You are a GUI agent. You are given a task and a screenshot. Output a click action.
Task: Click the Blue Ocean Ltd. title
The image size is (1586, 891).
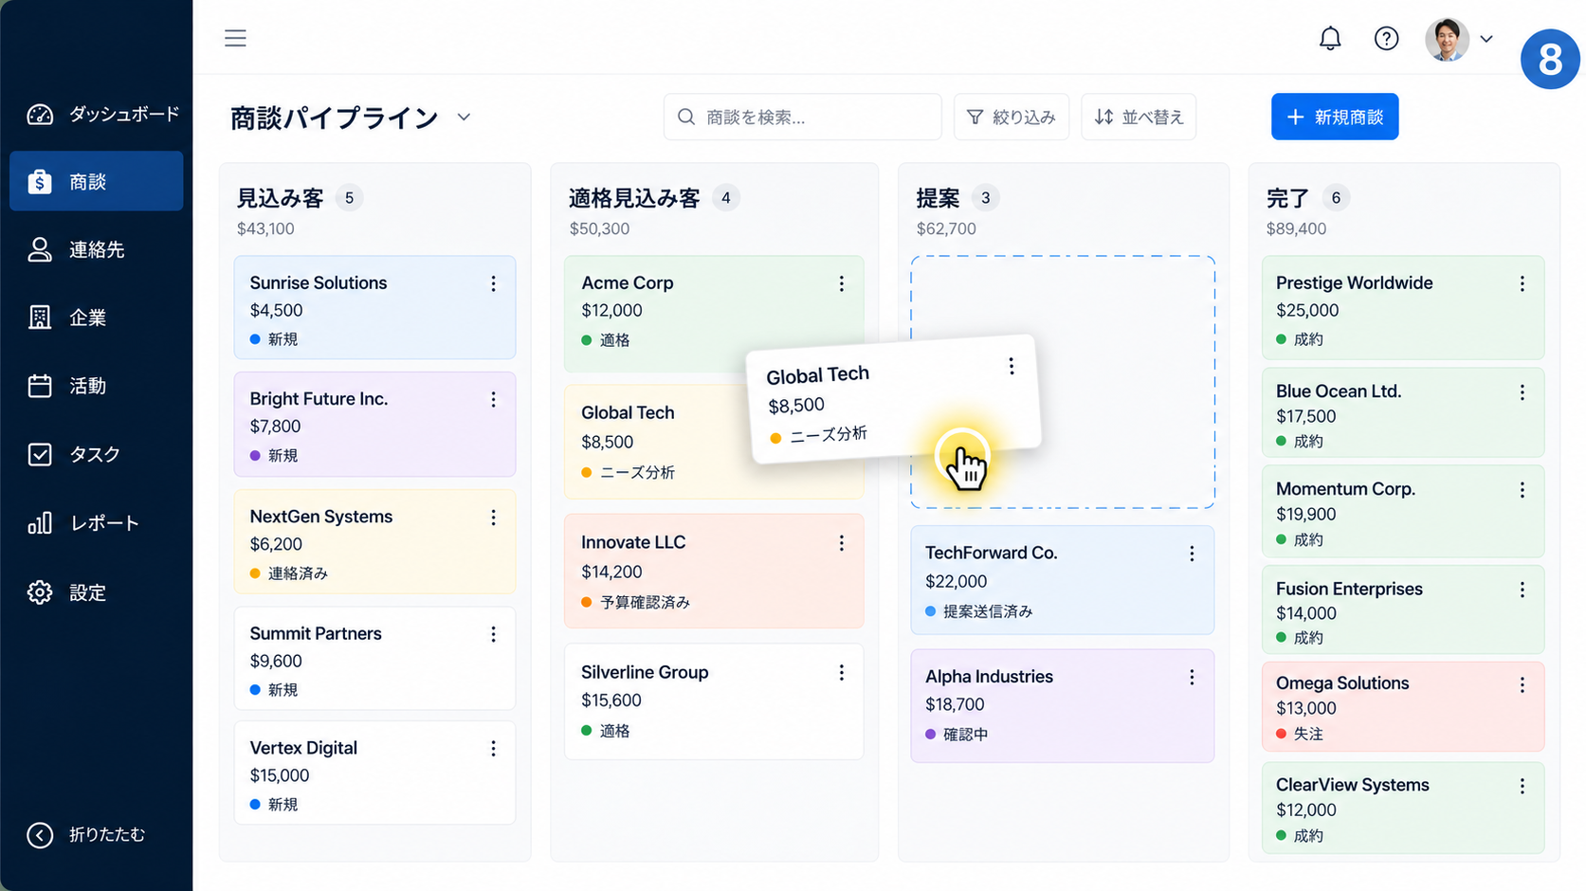coord(1338,391)
